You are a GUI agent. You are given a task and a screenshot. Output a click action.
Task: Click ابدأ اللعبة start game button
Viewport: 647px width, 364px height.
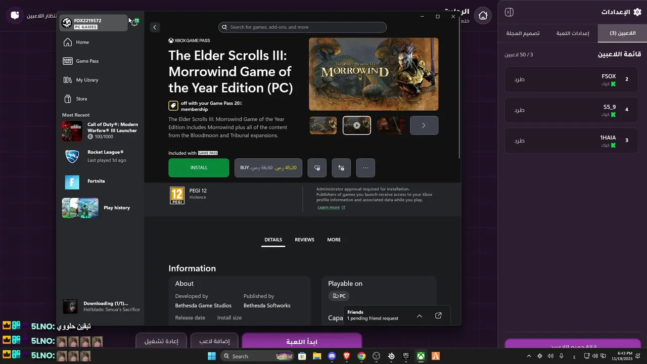[302, 342]
